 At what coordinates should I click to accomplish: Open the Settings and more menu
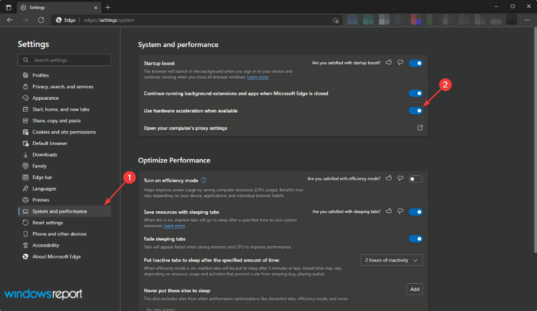click(527, 20)
